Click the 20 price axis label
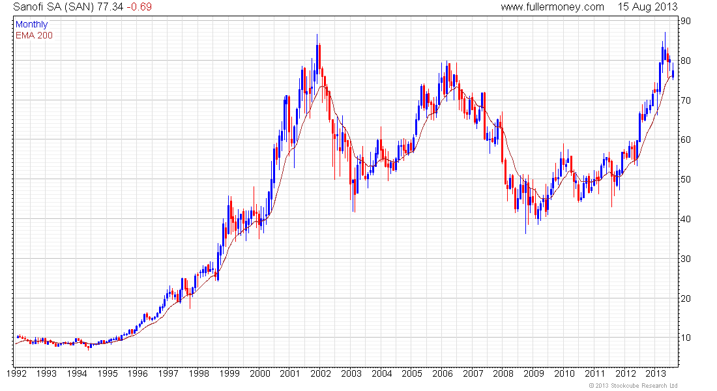 (686, 298)
